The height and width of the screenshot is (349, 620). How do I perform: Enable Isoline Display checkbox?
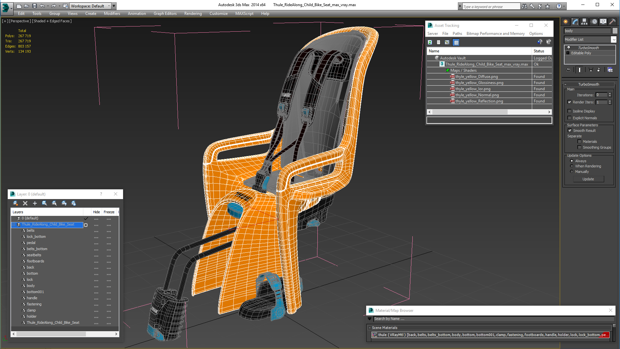tap(570, 111)
